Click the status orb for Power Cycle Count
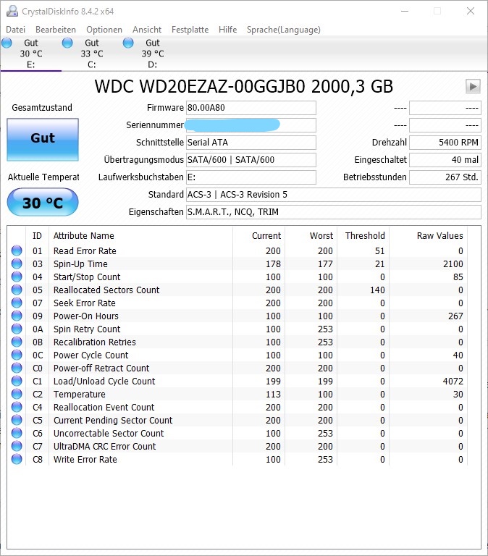This screenshot has width=488, height=556. 17,355
